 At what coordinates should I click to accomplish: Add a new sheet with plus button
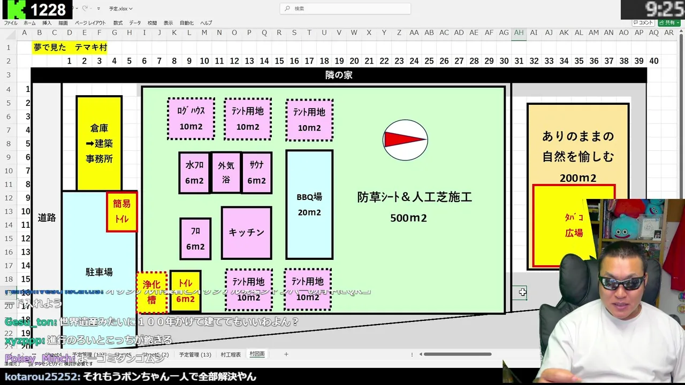pyautogui.click(x=286, y=354)
